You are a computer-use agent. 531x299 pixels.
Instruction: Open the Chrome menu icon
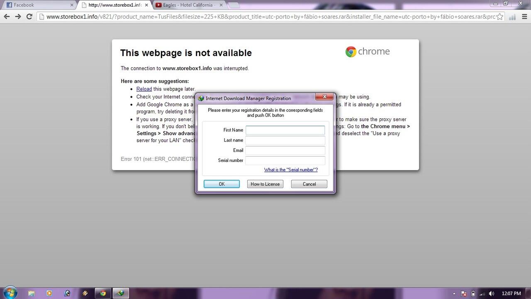coord(524,17)
